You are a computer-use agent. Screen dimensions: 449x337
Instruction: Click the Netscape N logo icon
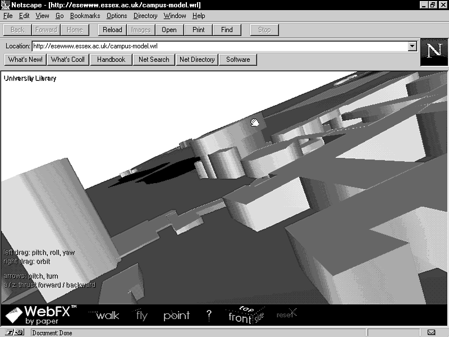point(434,52)
